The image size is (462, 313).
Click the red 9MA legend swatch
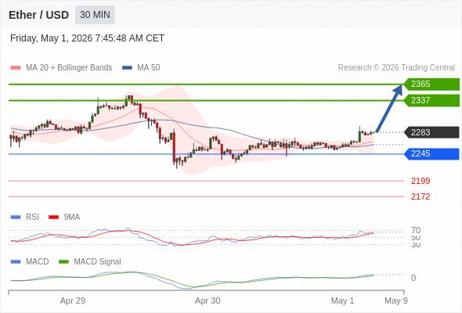[x=53, y=218]
